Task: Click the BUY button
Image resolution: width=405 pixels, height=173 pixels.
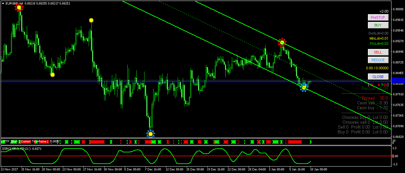Action: [378, 25]
